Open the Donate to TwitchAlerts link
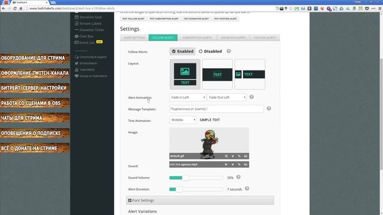The width and height of the screenshot is (383, 215). [x=90, y=76]
